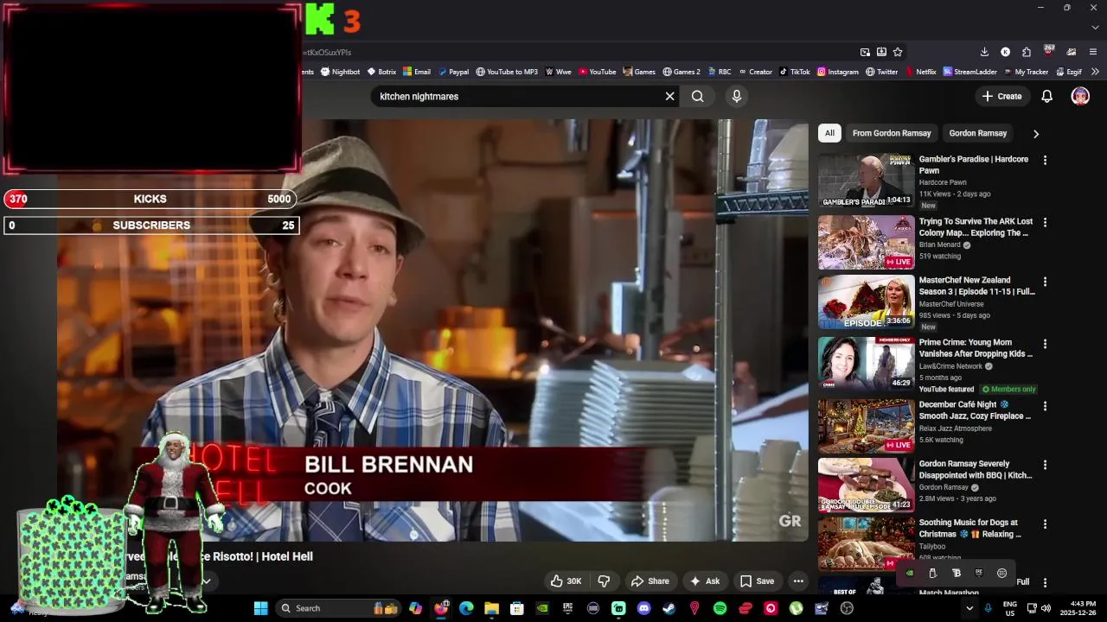
Task: Open the account avatar menu
Action: coord(1080,97)
